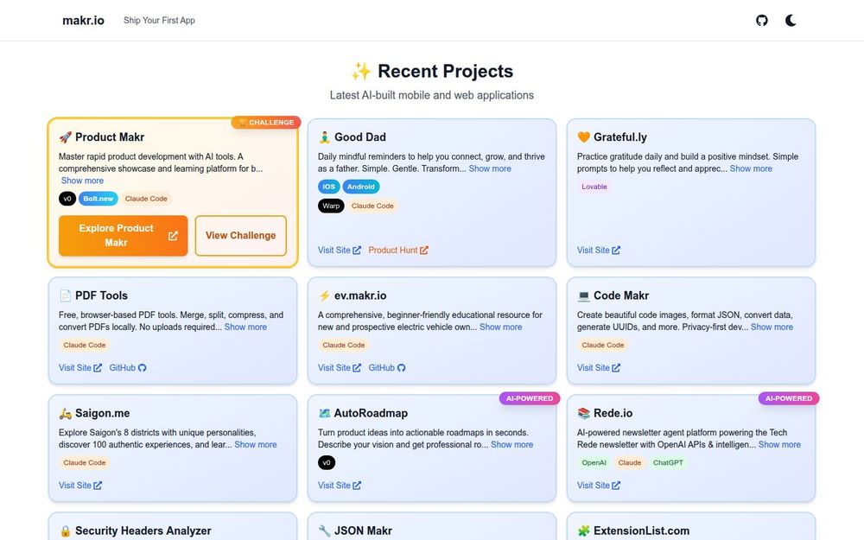Expand Good Dad description with Show more
The image size is (864, 540).
click(x=490, y=168)
